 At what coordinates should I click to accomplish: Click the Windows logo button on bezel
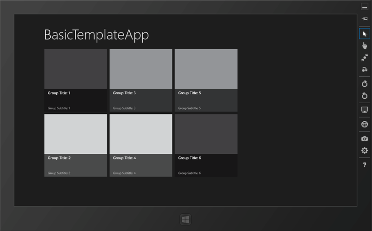tap(185, 220)
